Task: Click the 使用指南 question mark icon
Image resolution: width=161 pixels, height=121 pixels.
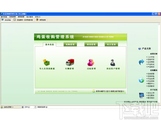Action: tap(37, 20)
